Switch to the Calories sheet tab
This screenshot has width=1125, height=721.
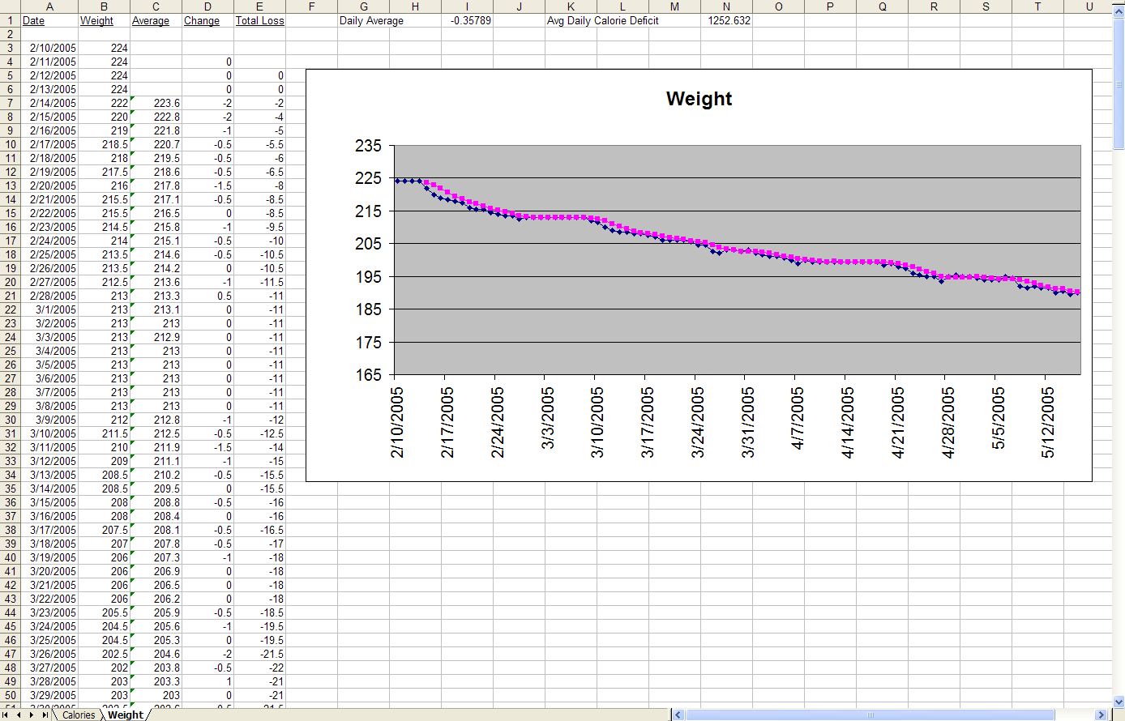(x=79, y=715)
